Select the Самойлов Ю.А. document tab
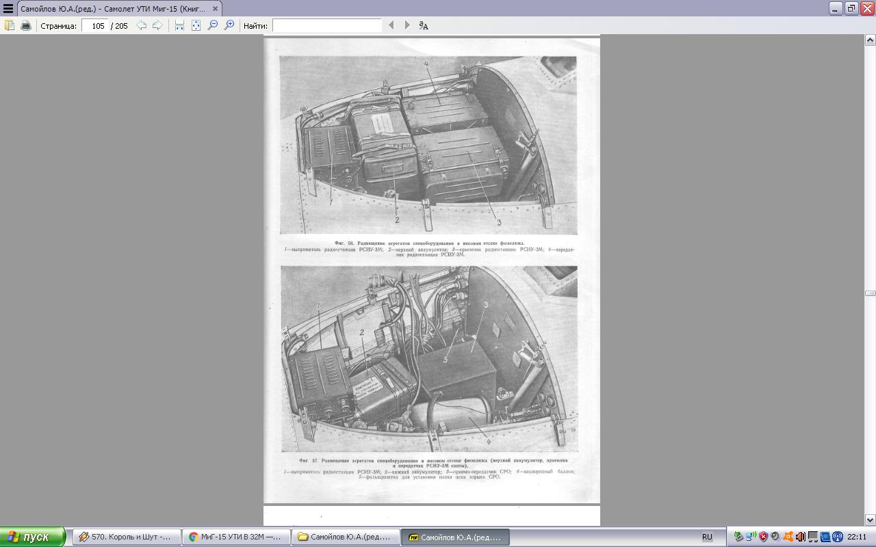Viewport: 876px width, 547px height. [x=113, y=9]
